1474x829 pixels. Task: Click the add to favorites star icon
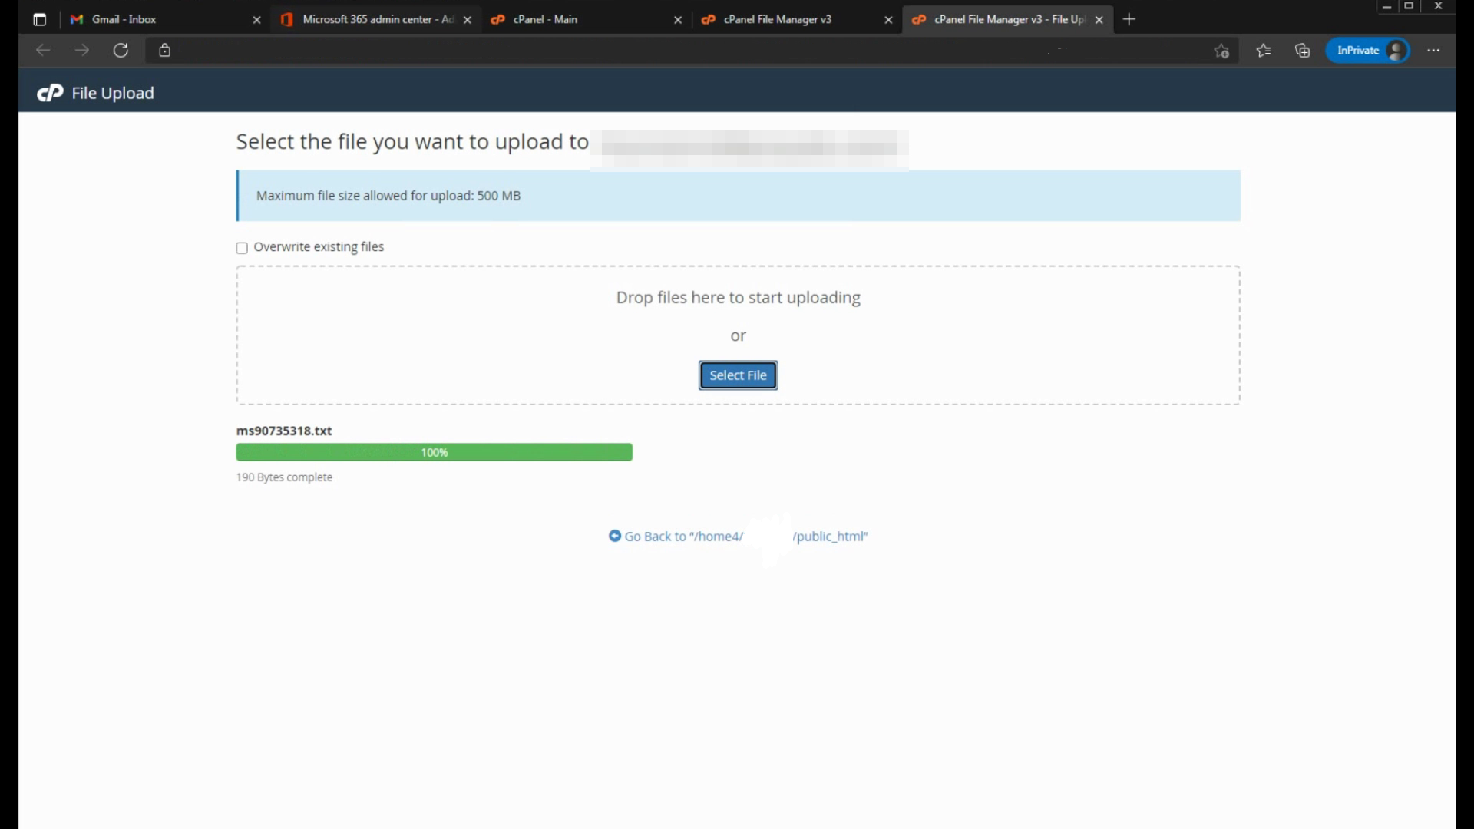click(1221, 51)
